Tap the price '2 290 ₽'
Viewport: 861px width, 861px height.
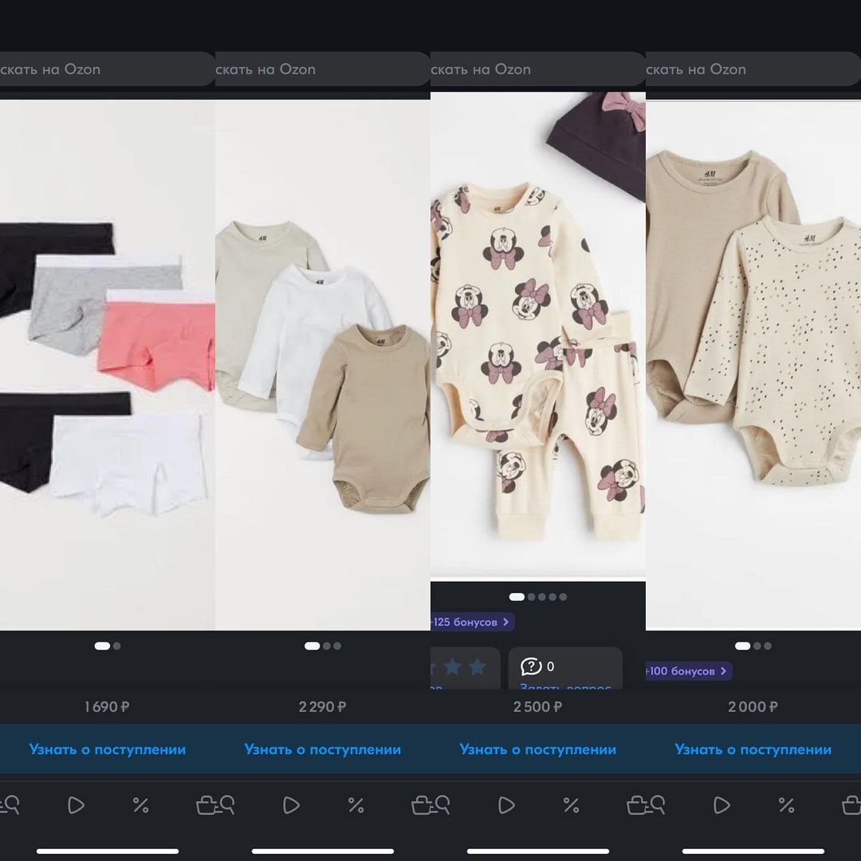click(322, 706)
